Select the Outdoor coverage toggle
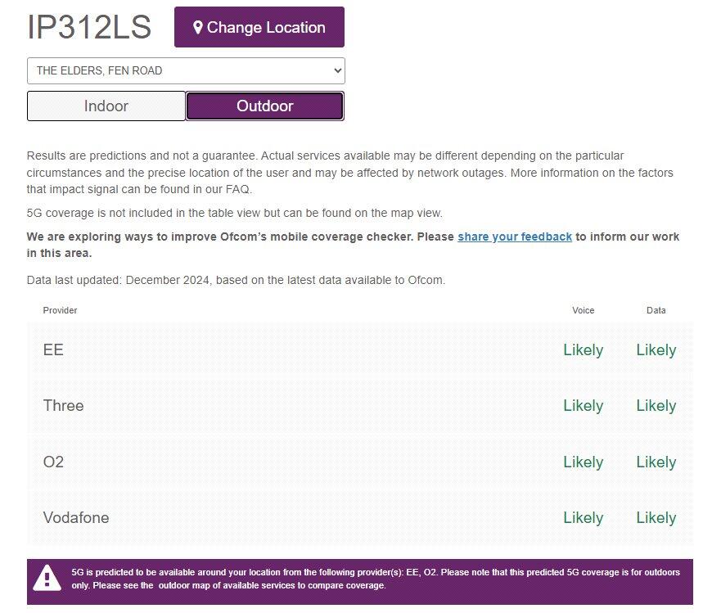The image size is (721, 613). tap(264, 106)
